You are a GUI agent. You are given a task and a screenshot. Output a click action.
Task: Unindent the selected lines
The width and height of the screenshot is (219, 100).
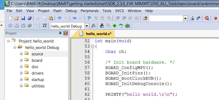[124, 18]
